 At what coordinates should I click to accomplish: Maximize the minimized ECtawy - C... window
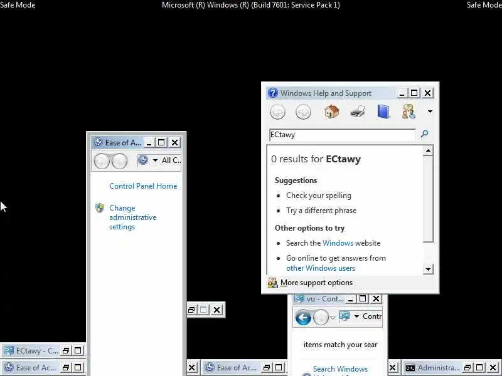78,351
